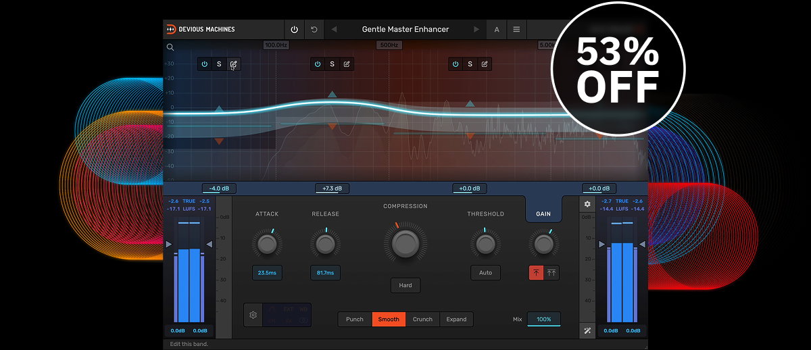Viewport: 811px width, 350px height.
Task: Click output meter's left triangle marker
Action: pos(601,244)
